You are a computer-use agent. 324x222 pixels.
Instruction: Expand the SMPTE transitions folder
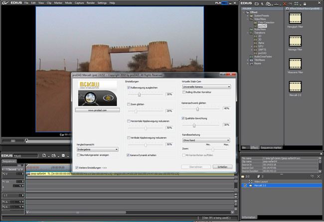252,50
